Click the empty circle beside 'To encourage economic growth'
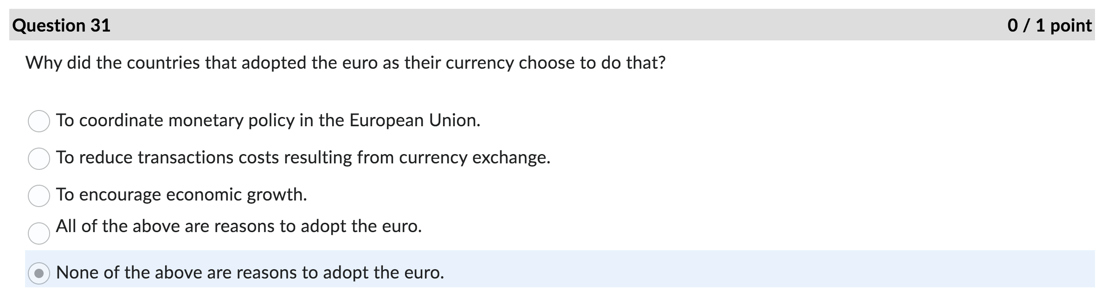 click(x=39, y=195)
